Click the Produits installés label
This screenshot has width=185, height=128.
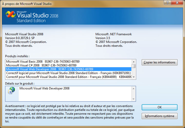[17, 56]
